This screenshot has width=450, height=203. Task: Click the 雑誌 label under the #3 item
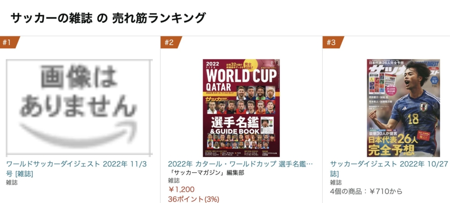pyautogui.click(x=336, y=182)
